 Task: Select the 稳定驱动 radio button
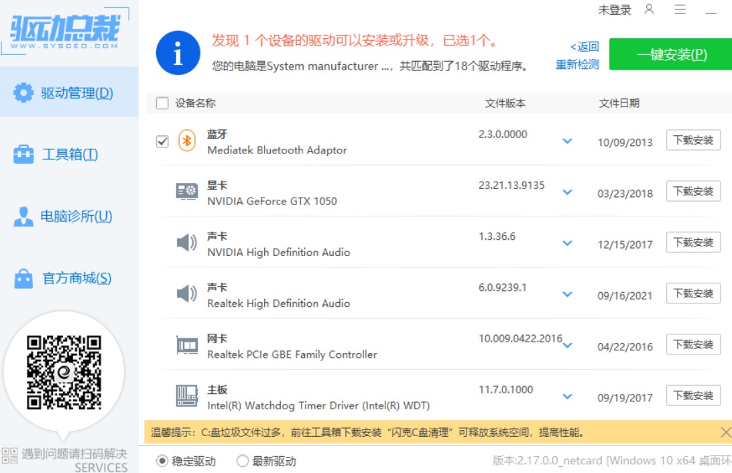click(x=162, y=461)
